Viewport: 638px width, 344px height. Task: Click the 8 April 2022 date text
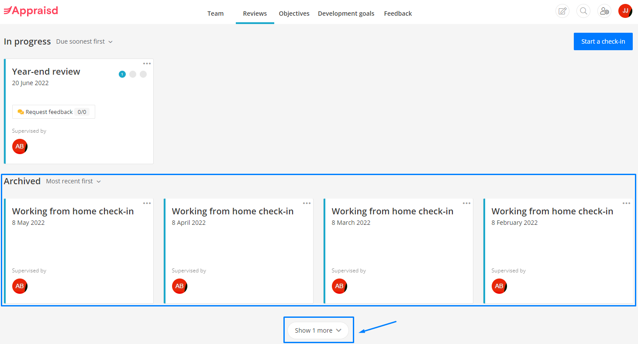coord(189,223)
